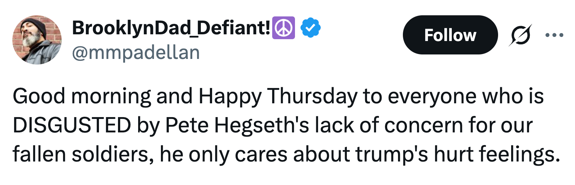Click the blue verified checkmark badge
The image size is (575, 185).
point(309,28)
